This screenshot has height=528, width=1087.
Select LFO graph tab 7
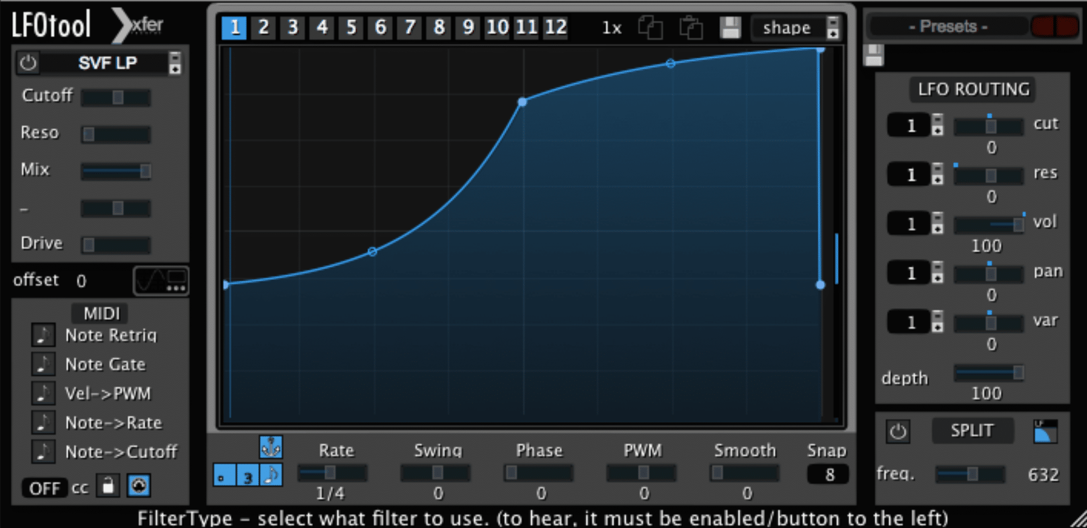point(410,27)
